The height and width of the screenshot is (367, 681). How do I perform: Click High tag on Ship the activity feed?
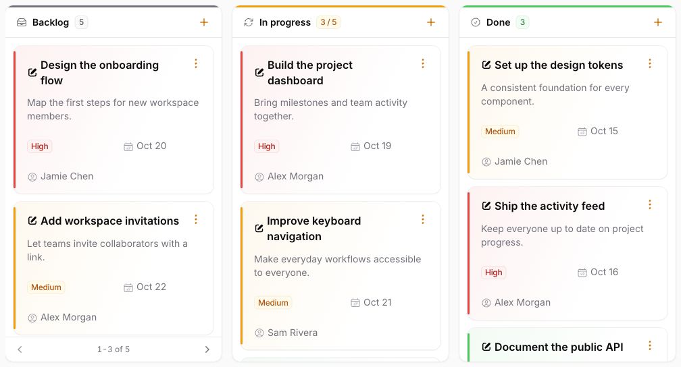[x=493, y=273]
